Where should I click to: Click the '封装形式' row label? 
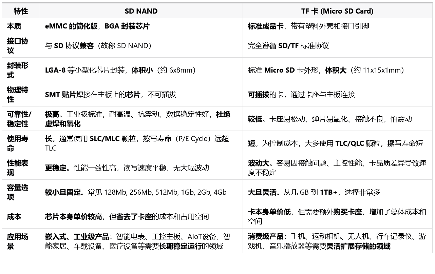[x=21, y=70]
